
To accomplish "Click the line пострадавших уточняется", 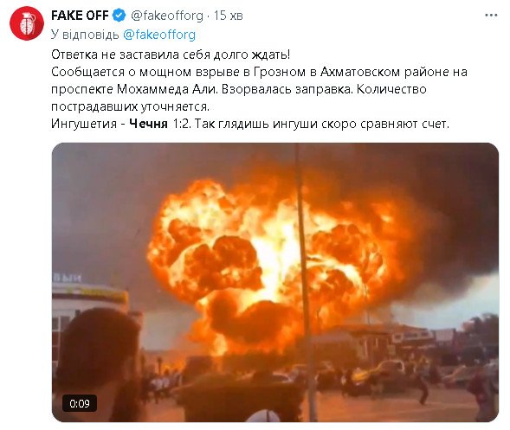I will point(131,106).
